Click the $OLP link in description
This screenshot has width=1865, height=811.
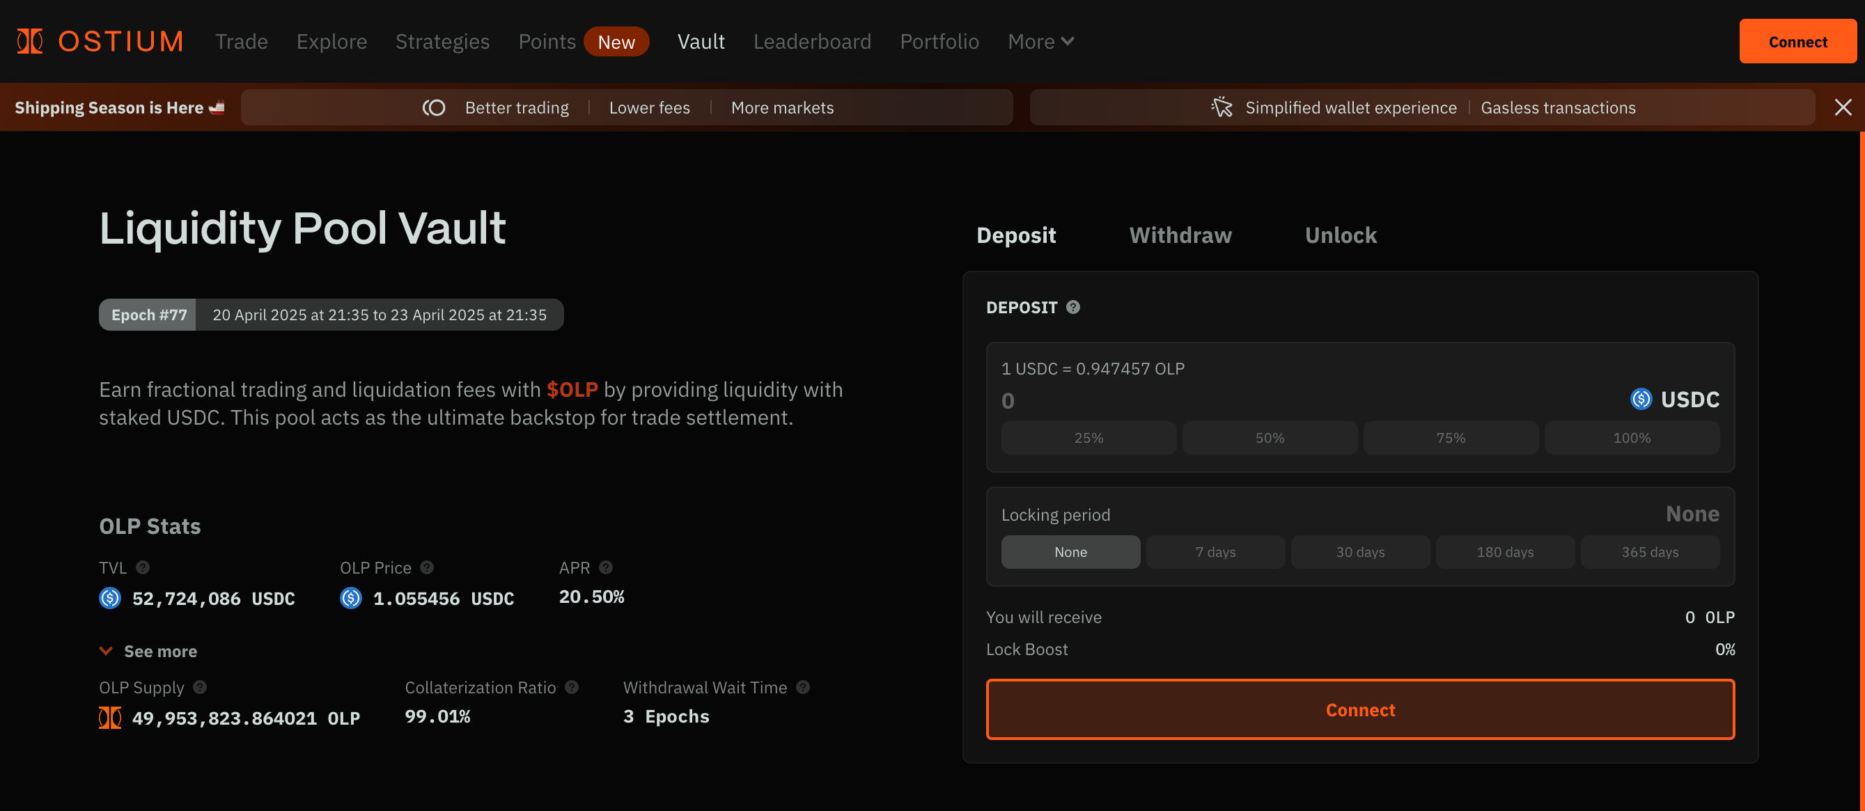[572, 390]
